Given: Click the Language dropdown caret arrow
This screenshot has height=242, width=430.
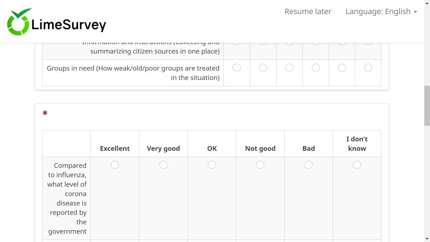Looking at the screenshot, I should (416, 12).
